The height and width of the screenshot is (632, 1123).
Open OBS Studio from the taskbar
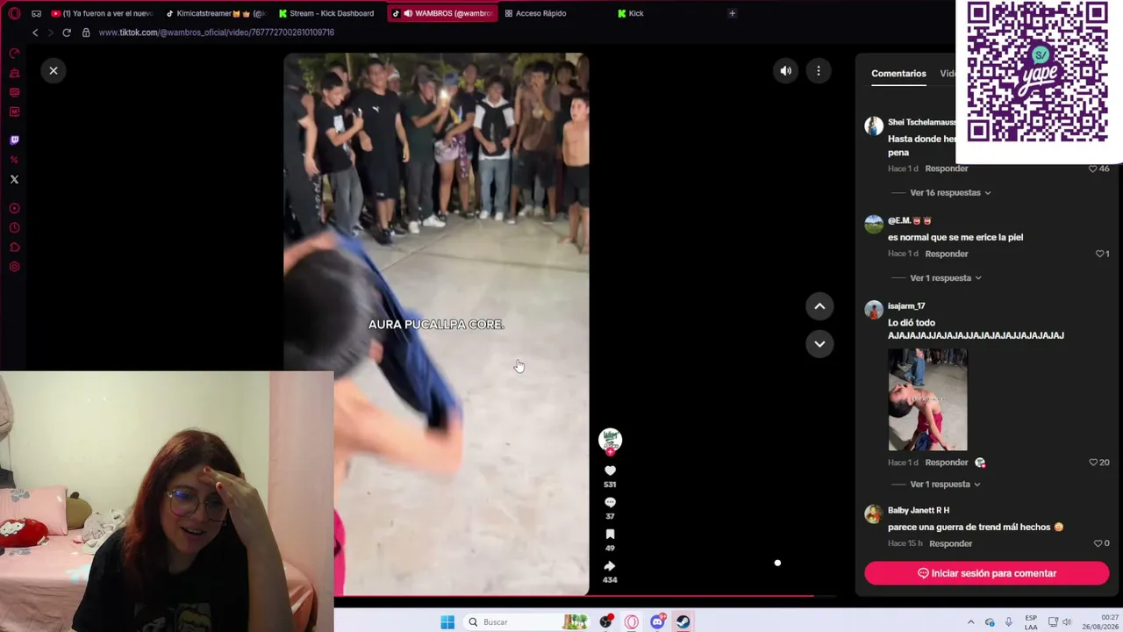pyautogui.click(x=606, y=622)
